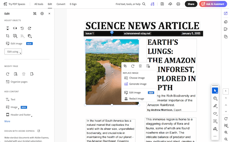Click the Issue 1 text box
The width and height of the screenshot is (229, 142).
pos(90,33)
